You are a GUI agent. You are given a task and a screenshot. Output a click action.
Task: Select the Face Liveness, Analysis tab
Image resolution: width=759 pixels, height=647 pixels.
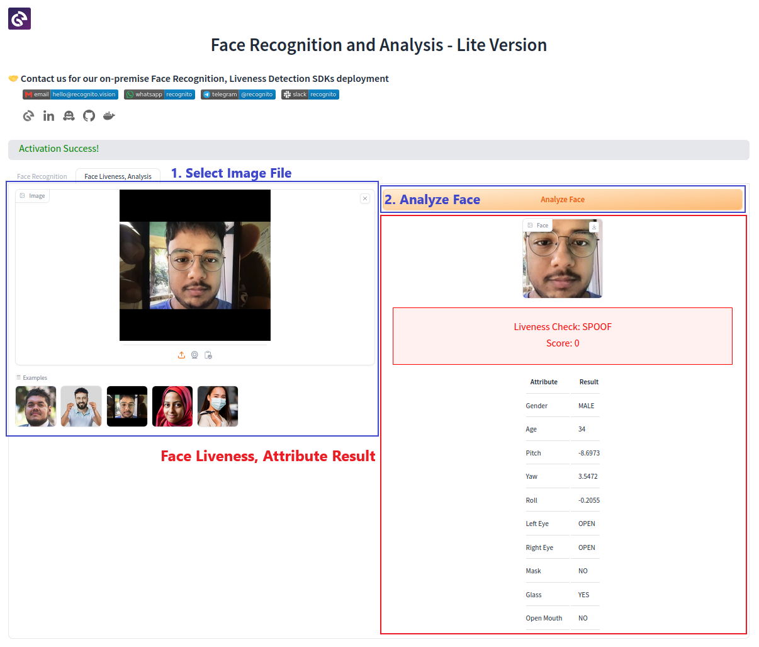[118, 176]
